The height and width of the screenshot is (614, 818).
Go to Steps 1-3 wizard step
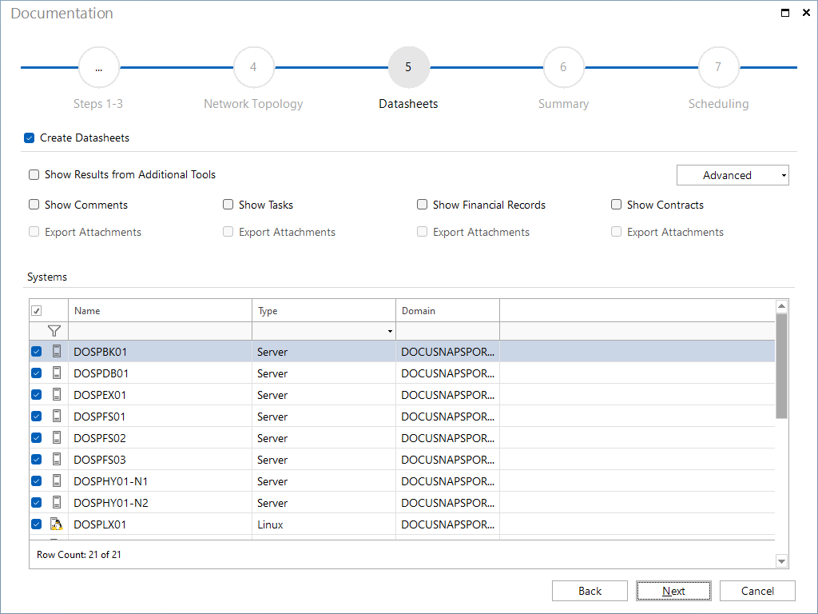[98, 67]
